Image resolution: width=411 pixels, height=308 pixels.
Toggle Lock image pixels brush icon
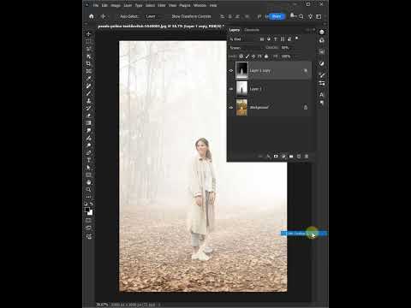247,56
